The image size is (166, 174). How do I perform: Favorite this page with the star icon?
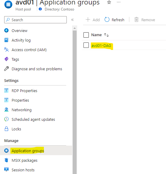point(109,2)
